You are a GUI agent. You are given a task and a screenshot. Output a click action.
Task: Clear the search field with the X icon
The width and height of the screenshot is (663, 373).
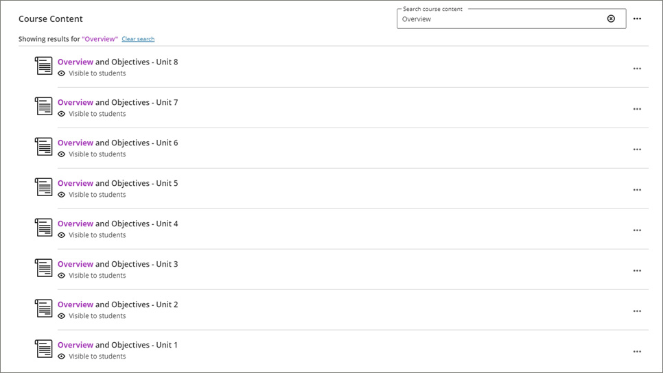tap(611, 19)
